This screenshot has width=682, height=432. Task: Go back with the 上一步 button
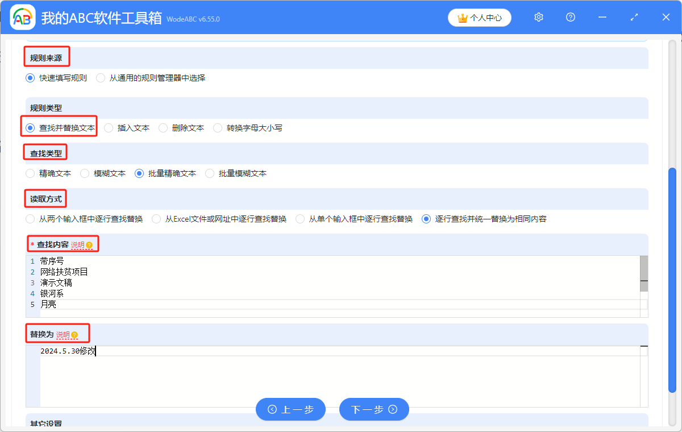[290, 409]
